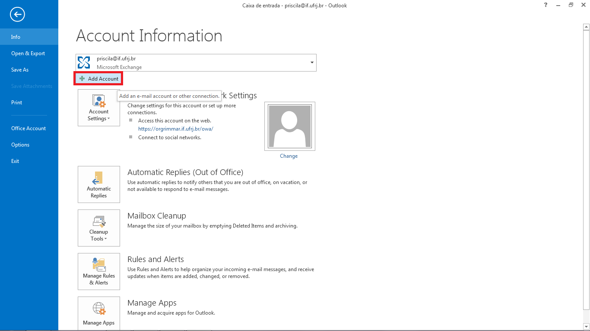Open Manage Rules & Alerts button
This screenshot has width=590, height=331.
(x=99, y=272)
